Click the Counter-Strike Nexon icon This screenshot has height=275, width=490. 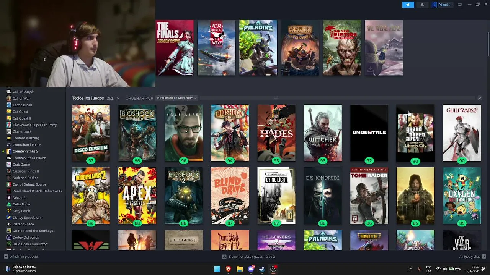pos(9,158)
